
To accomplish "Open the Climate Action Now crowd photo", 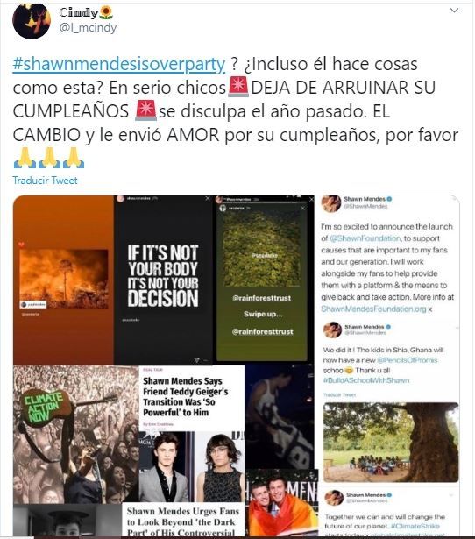I will 76,434.
